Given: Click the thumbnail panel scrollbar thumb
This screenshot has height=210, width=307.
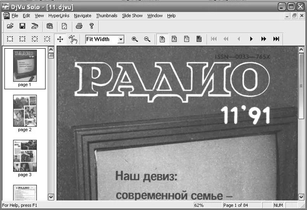Looking at the screenshot, I should (51, 56).
